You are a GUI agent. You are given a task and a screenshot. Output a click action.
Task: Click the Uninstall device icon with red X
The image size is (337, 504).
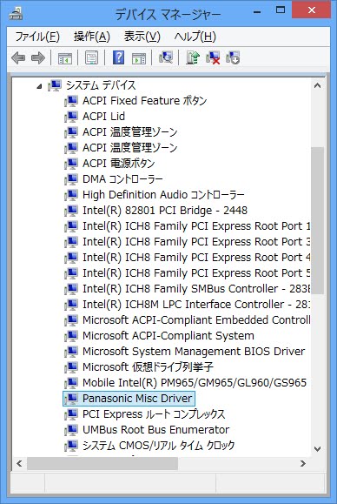click(x=213, y=57)
